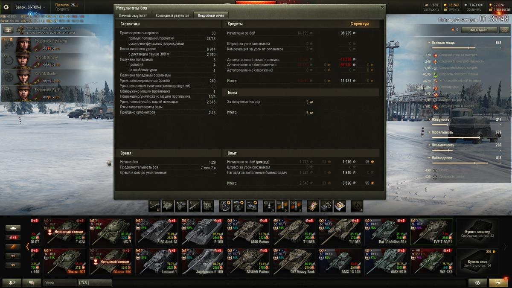Select the БП armor-piercing shell slot
512x288 pixels.
pos(268,206)
